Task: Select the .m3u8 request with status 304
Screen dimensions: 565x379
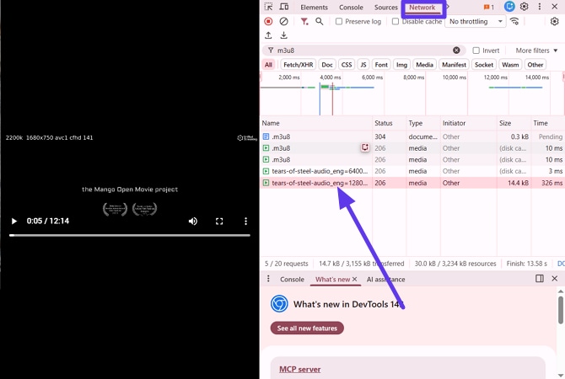Action: click(x=412, y=136)
